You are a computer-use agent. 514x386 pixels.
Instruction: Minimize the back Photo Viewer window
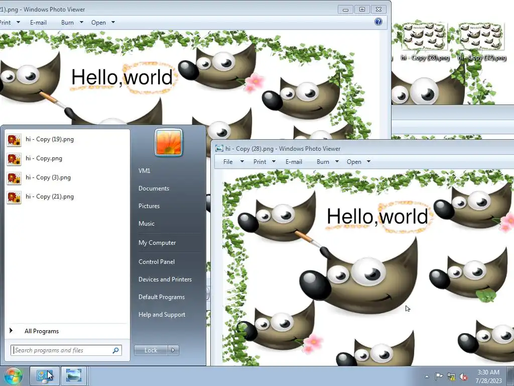[x=345, y=9]
